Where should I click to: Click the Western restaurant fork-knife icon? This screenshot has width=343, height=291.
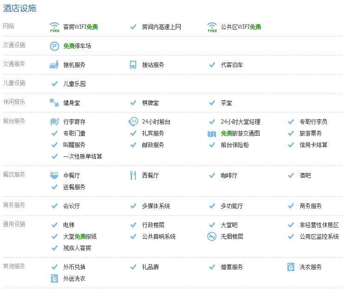coord(133,175)
